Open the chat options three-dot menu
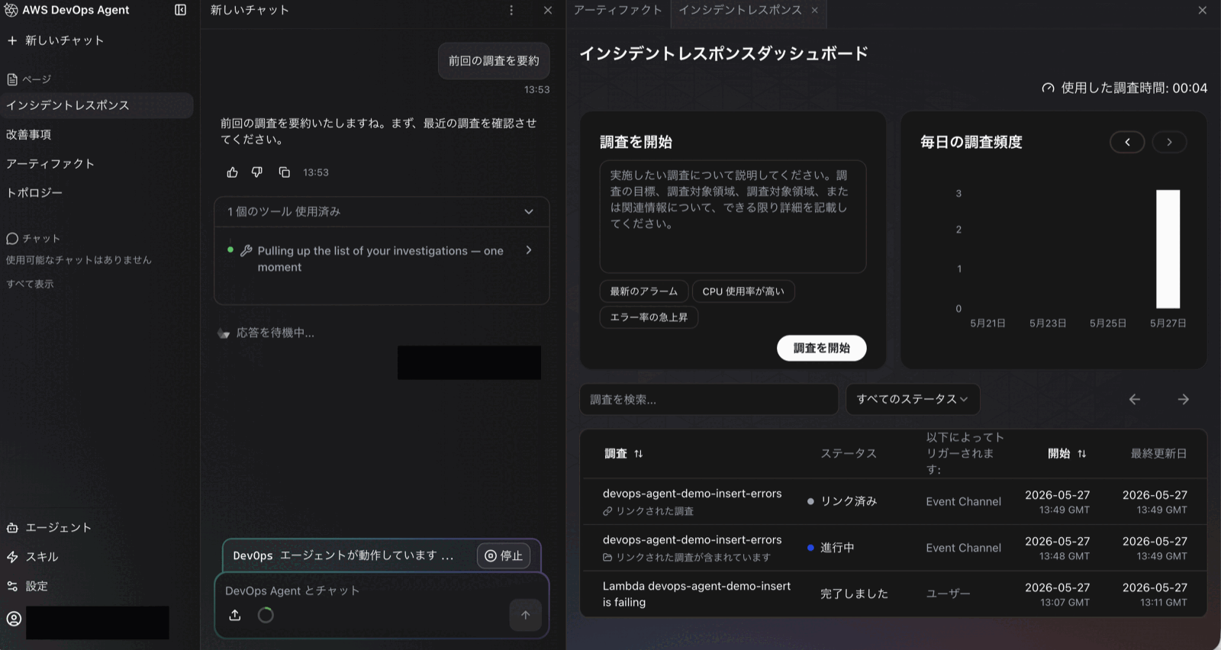Viewport: 1221px width, 650px height. [x=511, y=10]
